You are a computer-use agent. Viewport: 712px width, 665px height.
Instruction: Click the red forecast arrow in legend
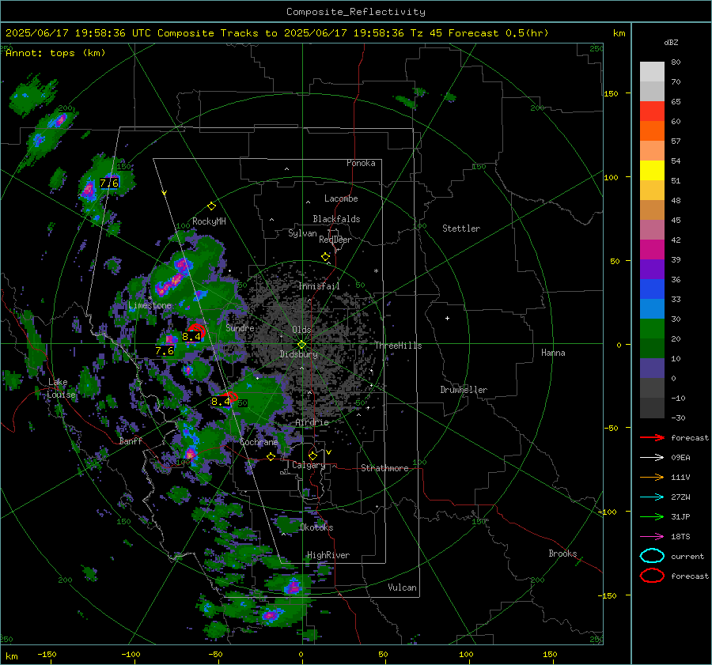(652, 437)
